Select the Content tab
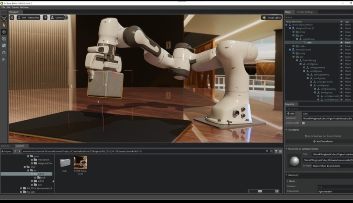This screenshot has width=353, height=203. pyautogui.click(x=20, y=146)
